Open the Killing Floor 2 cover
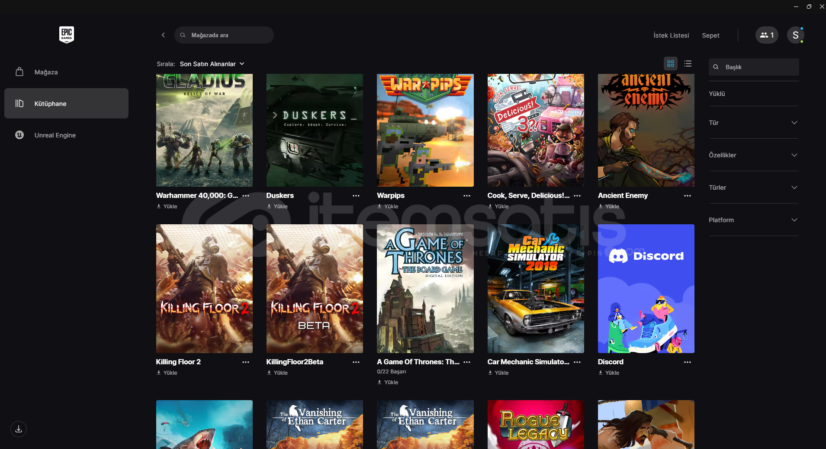826x449 pixels. click(x=204, y=289)
